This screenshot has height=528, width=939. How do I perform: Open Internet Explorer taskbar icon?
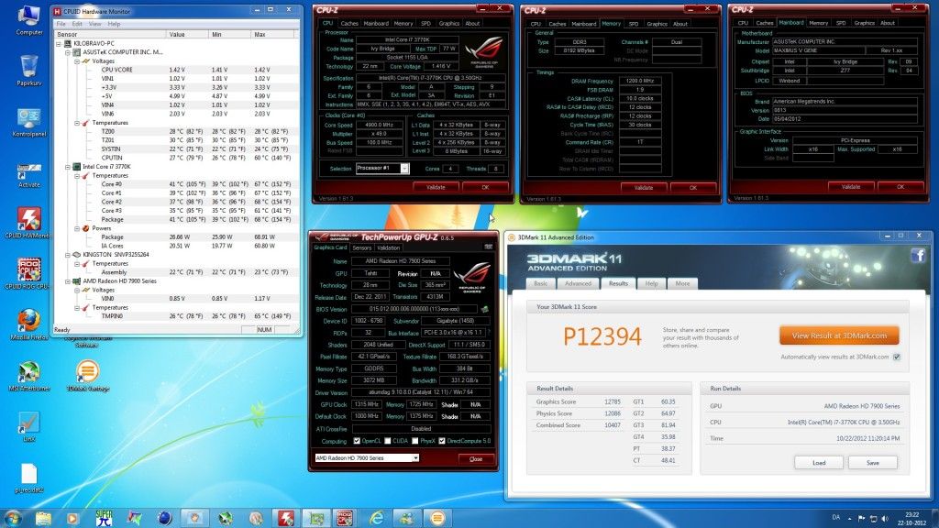click(377, 518)
